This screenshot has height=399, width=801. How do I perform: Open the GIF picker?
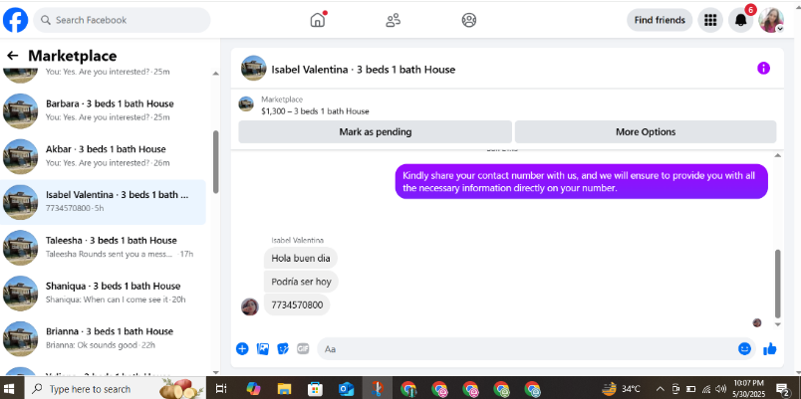(x=303, y=349)
